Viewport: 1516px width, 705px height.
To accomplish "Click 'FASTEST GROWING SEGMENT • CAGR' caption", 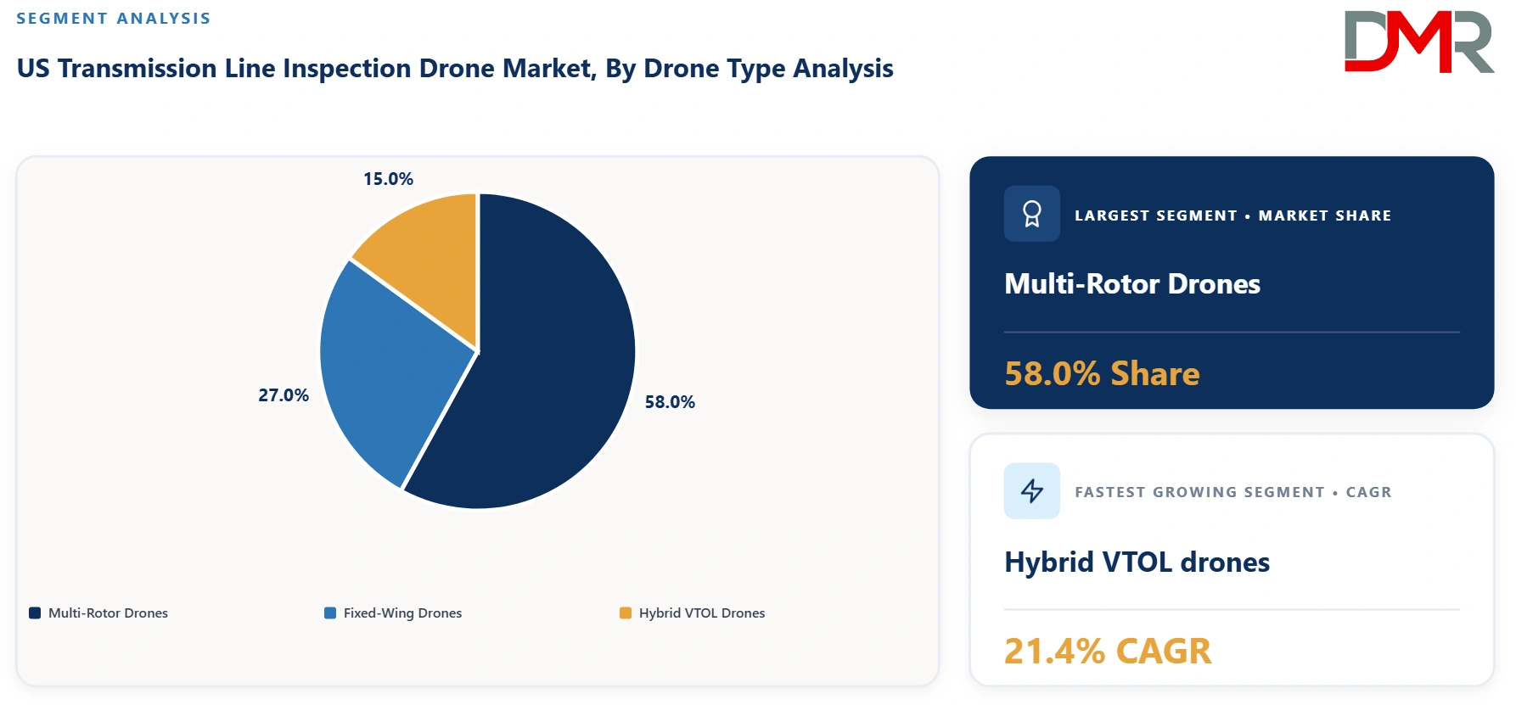I will (1233, 492).
